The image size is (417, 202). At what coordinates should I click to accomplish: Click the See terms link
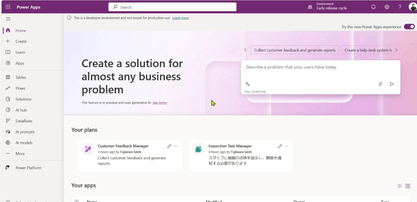[159, 103]
